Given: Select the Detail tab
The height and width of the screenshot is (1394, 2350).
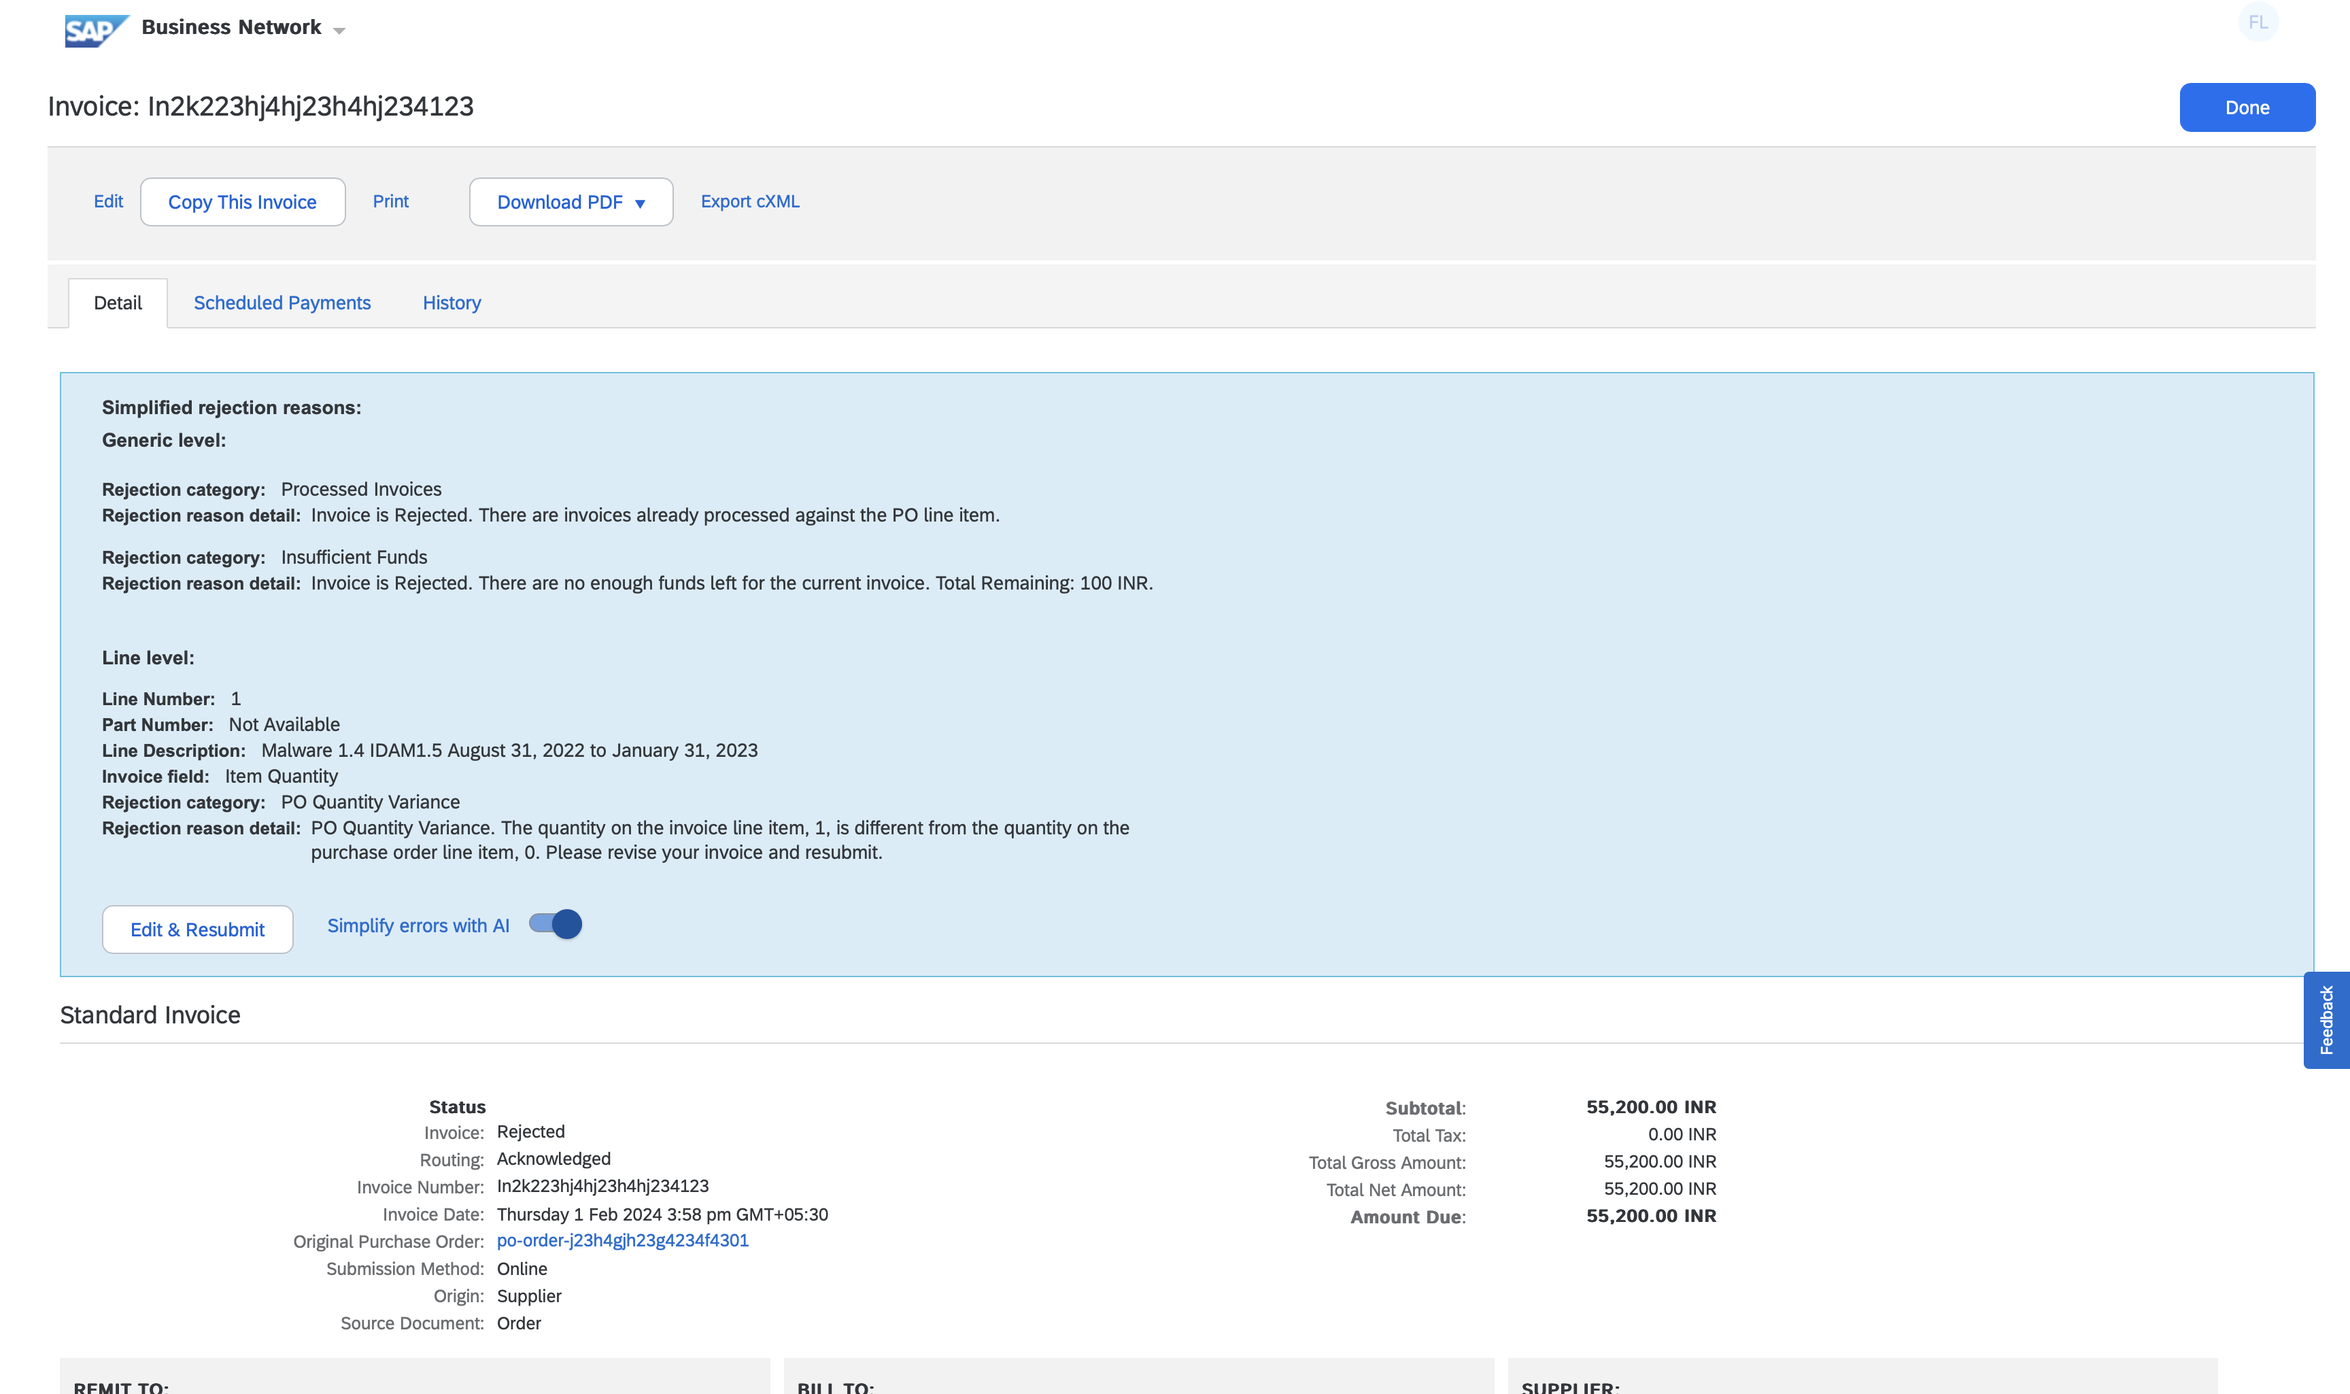Looking at the screenshot, I should 118,303.
